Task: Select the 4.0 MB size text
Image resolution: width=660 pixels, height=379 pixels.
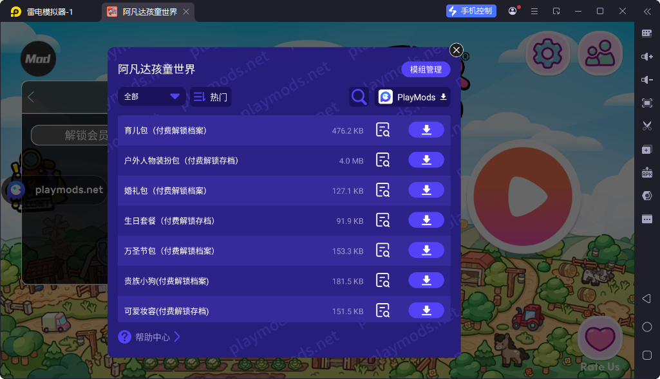Action: pos(351,161)
